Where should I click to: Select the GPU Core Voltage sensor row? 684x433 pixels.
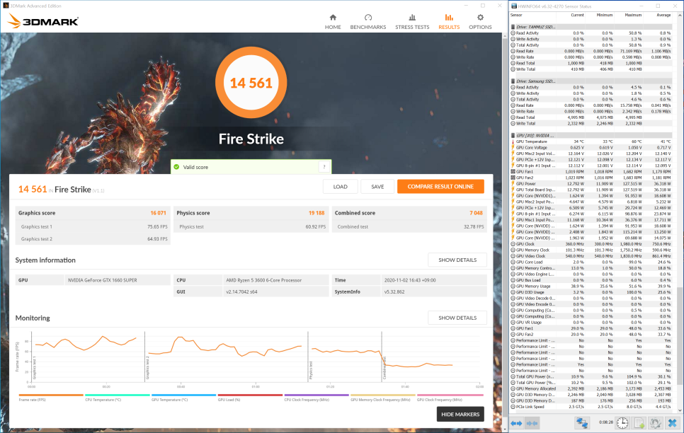coord(593,148)
